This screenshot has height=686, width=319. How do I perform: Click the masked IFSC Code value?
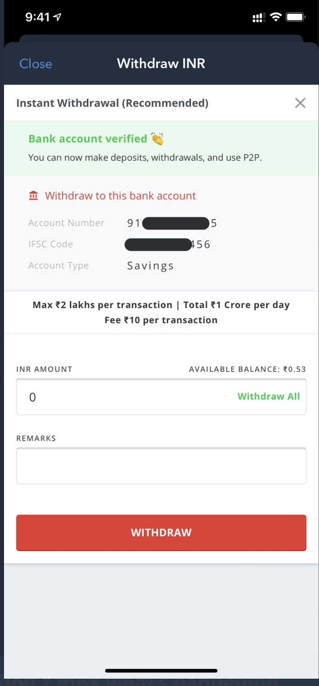168,245
